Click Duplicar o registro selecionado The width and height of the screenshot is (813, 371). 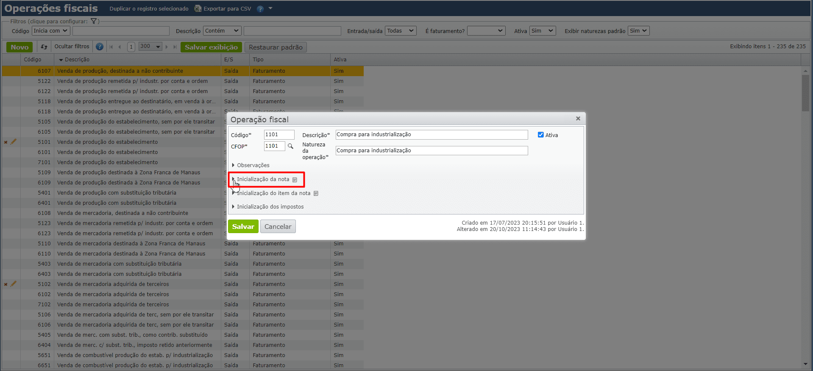149,9
